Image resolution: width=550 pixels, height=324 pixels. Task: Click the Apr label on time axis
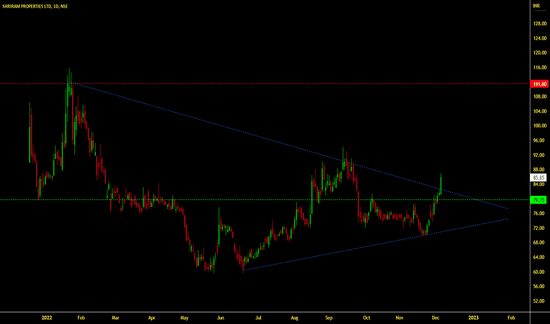click(x=152, y=318)
